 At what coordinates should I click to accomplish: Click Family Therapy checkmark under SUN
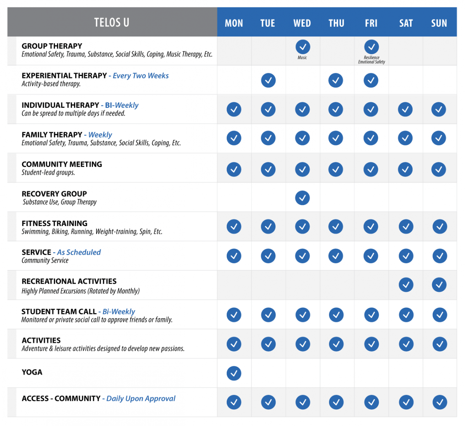[439, 138]
